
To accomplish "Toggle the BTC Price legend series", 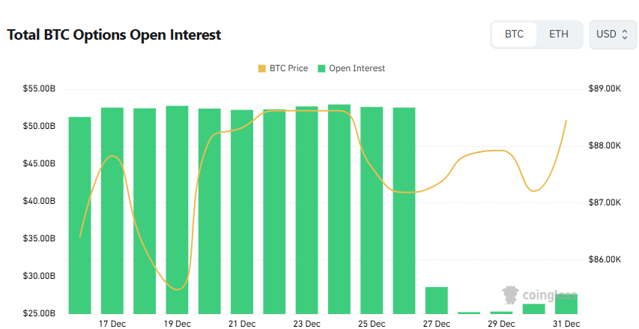I will pos(282,68).
